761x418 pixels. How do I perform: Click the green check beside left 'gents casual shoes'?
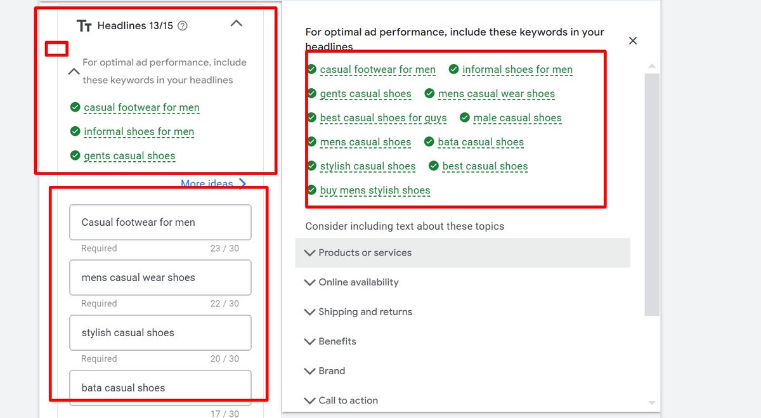[75, 155]
